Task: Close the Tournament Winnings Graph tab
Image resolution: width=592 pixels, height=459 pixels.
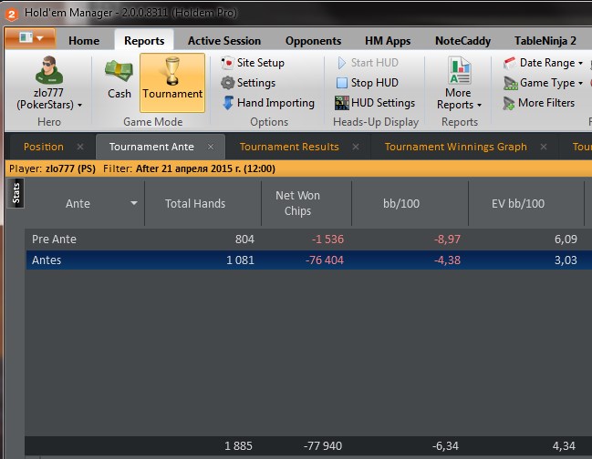Action: [x=544, y=147]
